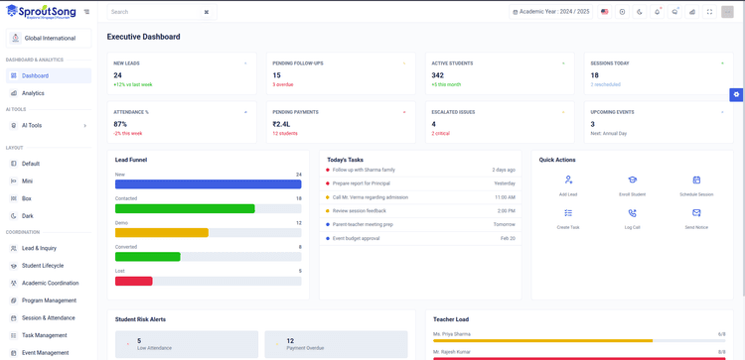Toggle dark mode with the moon icon
Image resolution: width=745 pixels, height=360 pixels.
pyautogui.click(x=640, y=12)
